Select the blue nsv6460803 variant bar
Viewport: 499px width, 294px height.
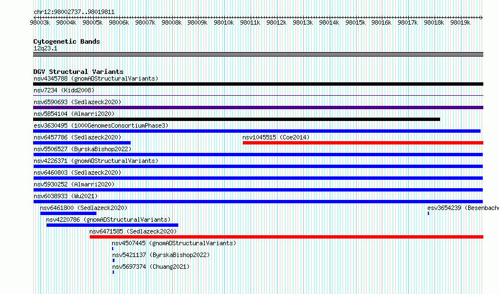(x=258, y=178)
